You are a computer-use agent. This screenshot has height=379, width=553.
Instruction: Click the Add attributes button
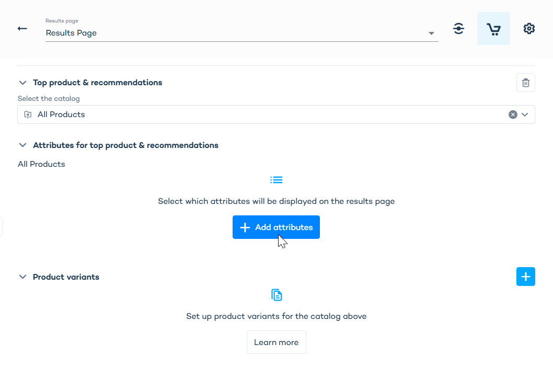click(x=276, y=227)
